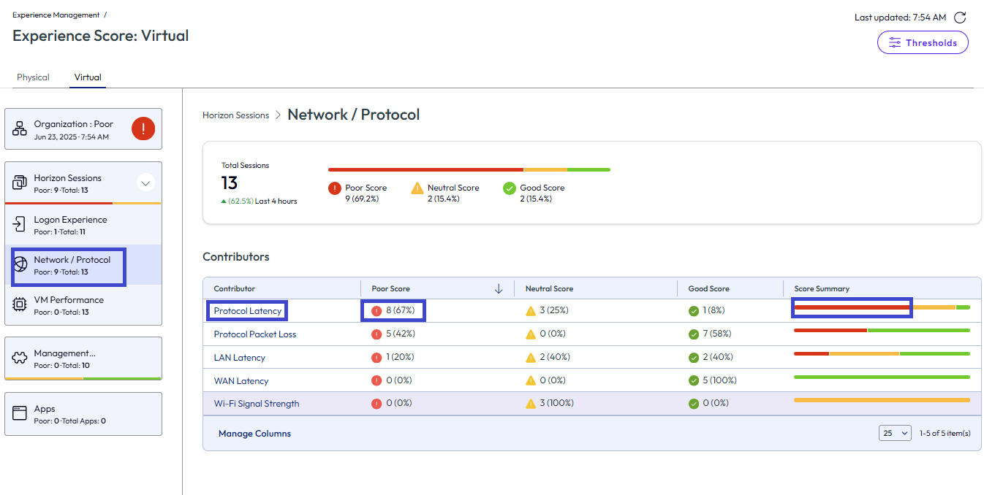Screen dimensions: 984x495
Task: Click the yellow Neutral Score warning icon in summary
Action: coord(417,188)
